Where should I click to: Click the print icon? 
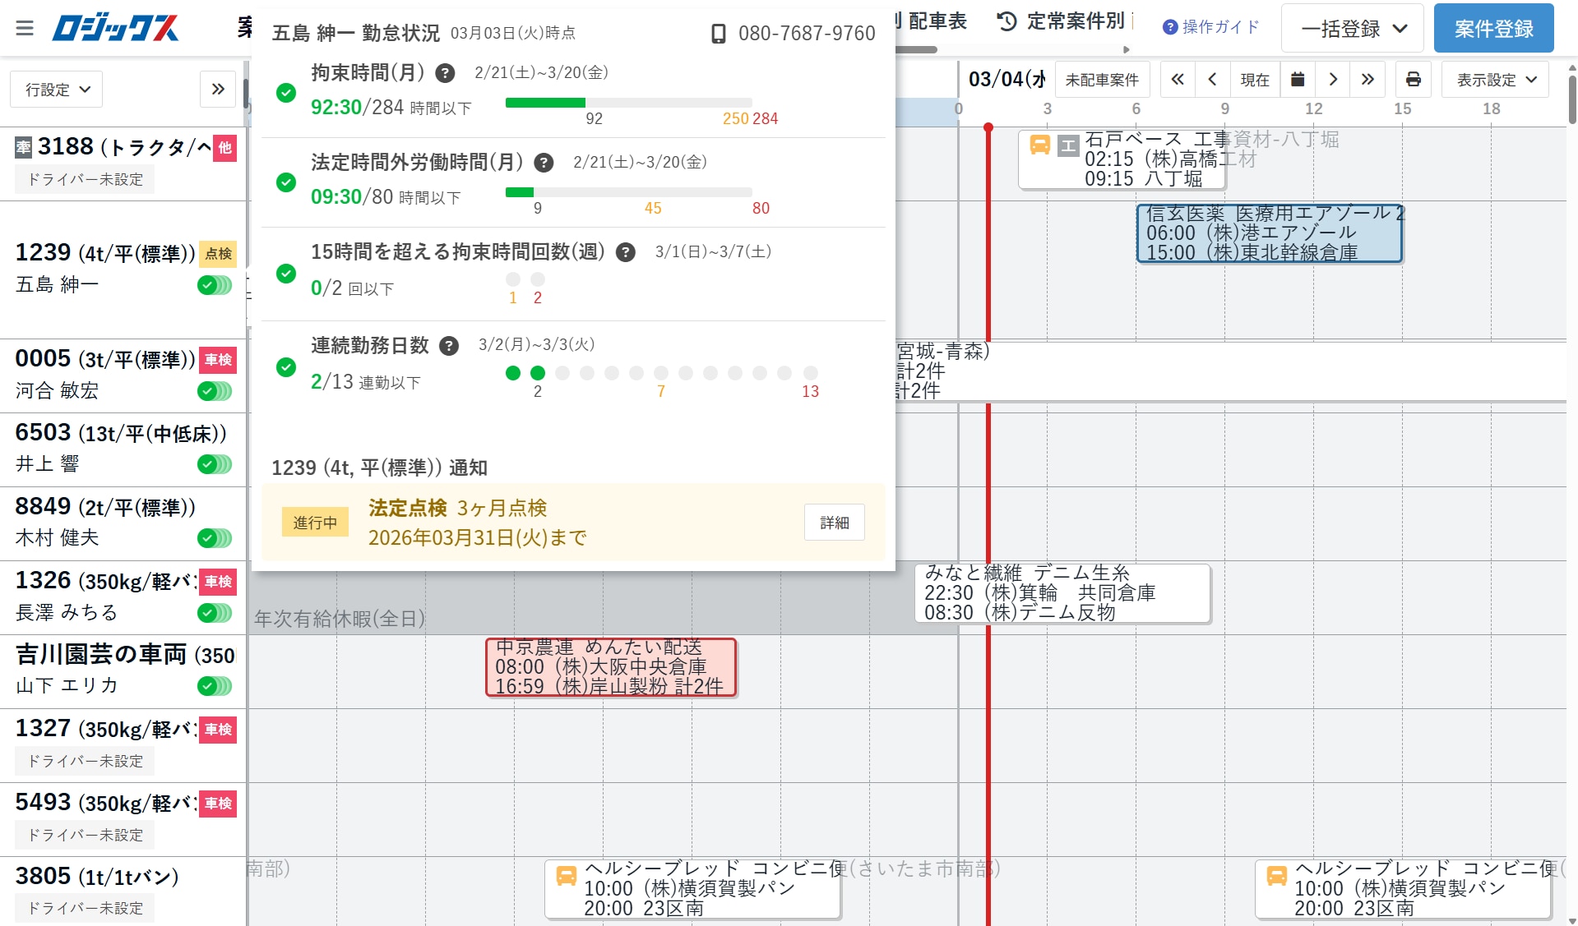(1413, 80)
